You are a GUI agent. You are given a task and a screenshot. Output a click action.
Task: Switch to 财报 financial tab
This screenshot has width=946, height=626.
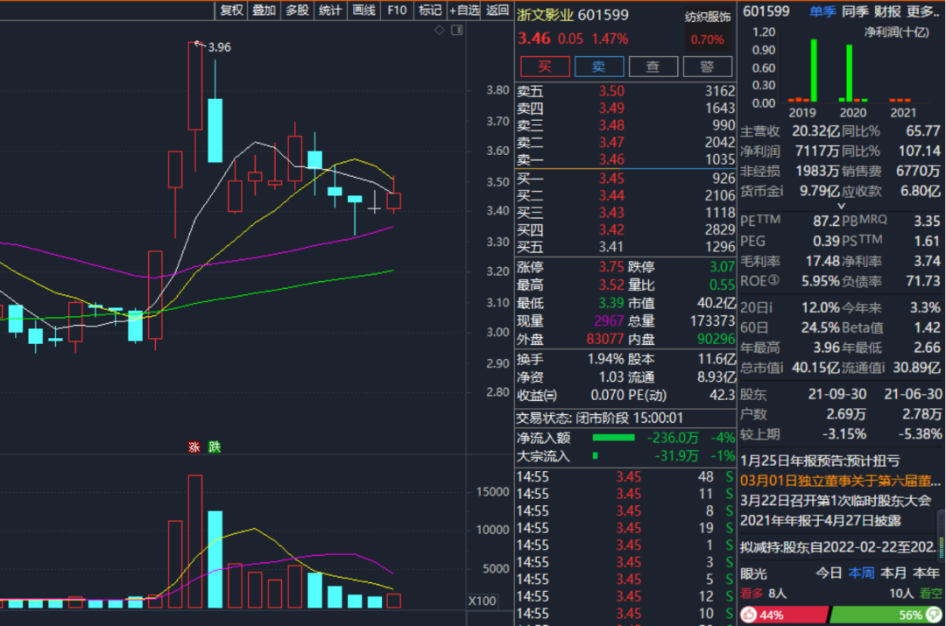886,11
